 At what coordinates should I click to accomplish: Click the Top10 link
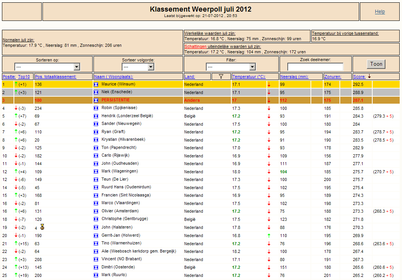coord(24,77)
